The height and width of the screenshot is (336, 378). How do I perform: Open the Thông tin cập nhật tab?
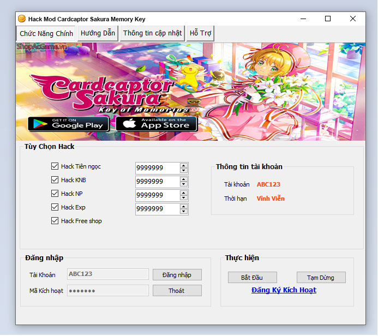click(152, 33)
